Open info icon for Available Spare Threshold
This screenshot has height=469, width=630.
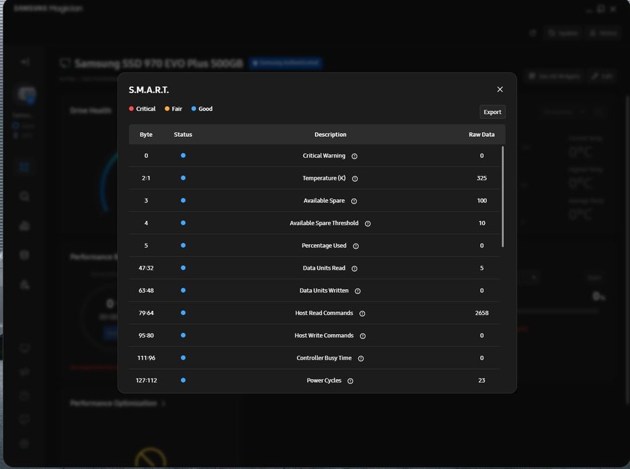click(x=367, y=223)
